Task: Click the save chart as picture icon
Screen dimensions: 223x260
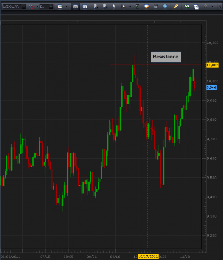Action: pyautogui.click(x=187, y=6)
